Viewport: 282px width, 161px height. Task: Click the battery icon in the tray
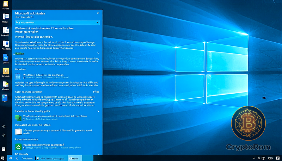point(270,158)
